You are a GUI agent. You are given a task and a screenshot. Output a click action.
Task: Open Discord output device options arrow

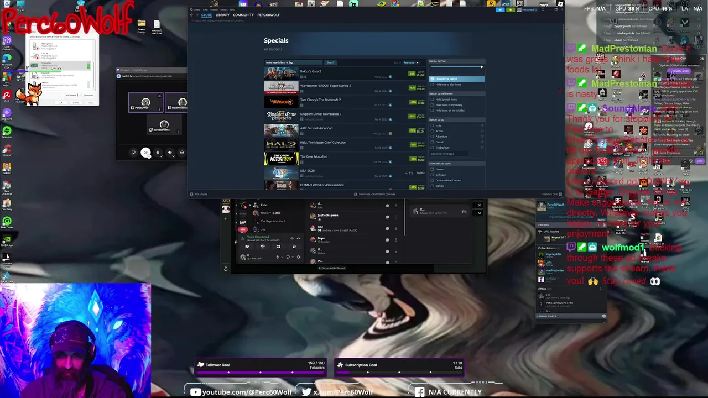293,257
